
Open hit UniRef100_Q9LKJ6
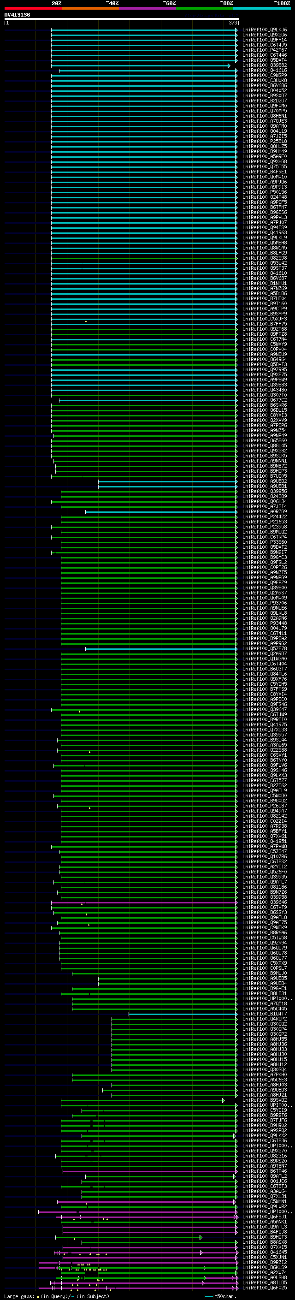(264, 30)
